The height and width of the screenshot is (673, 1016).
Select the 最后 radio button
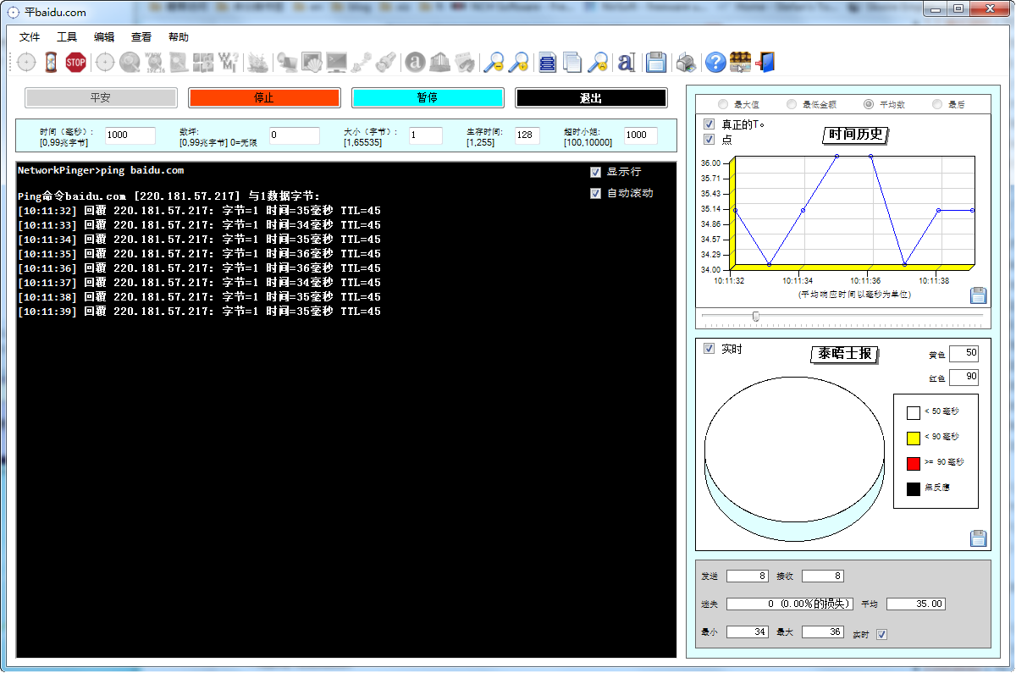pos(937,105)
